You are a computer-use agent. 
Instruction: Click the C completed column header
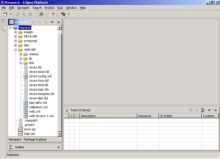point(71,116)
